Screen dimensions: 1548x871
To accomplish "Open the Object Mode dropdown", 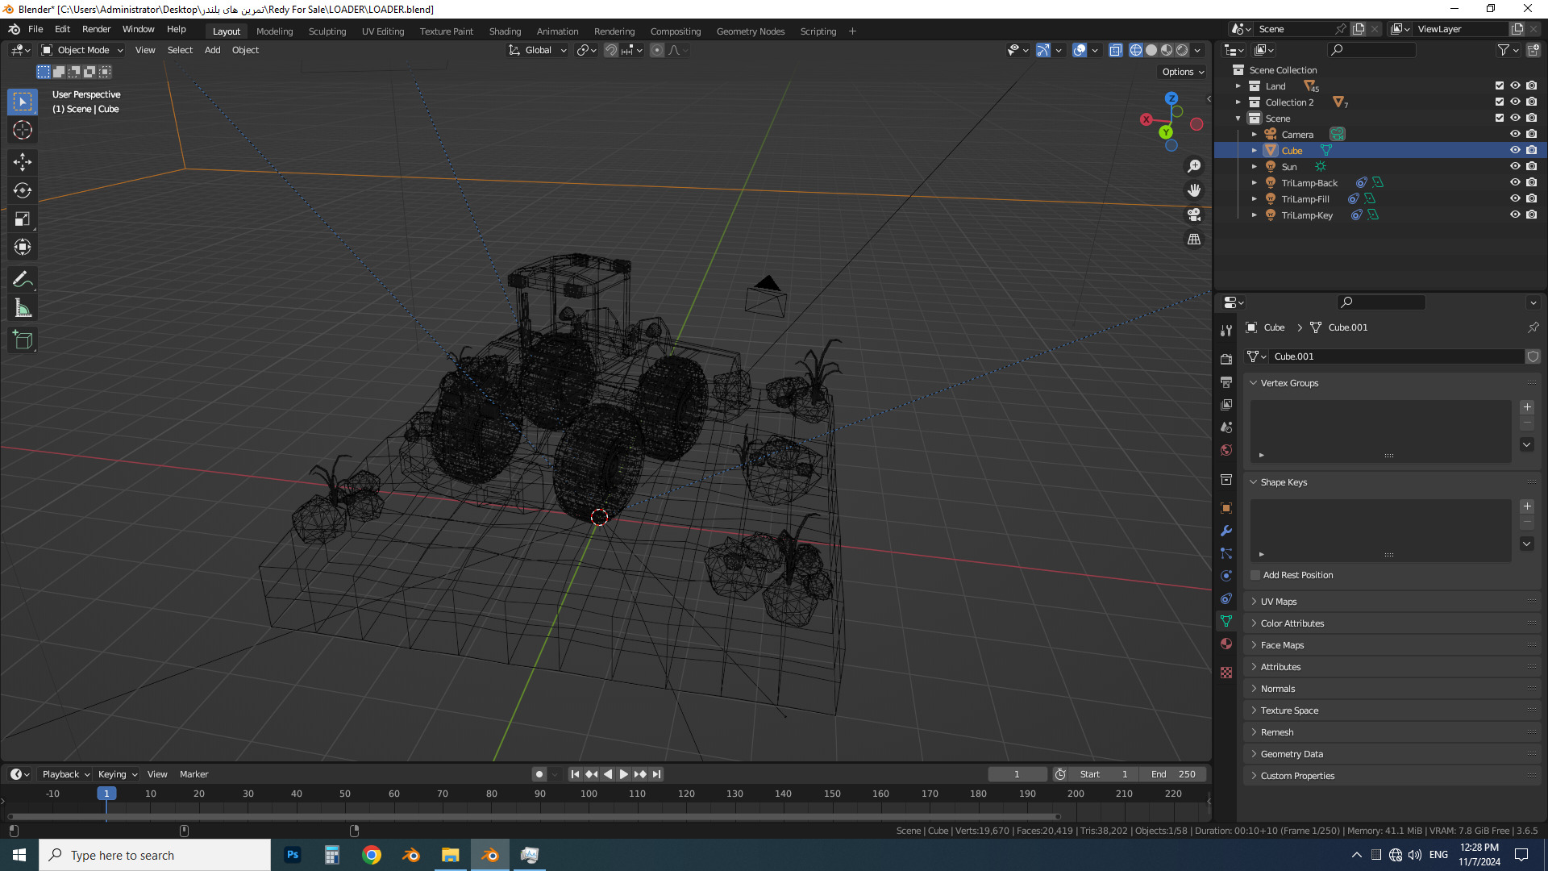I will point(82,50).
